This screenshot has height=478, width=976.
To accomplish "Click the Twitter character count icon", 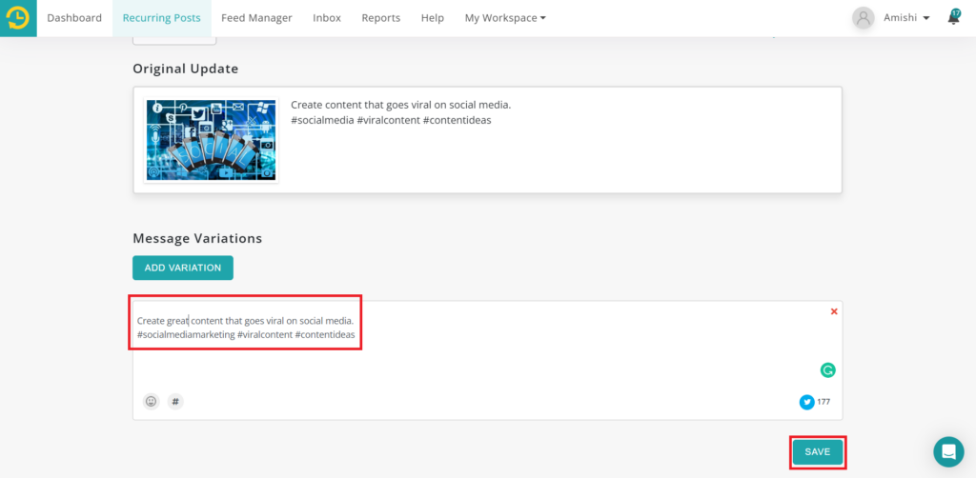I will (x=806, y=402).
